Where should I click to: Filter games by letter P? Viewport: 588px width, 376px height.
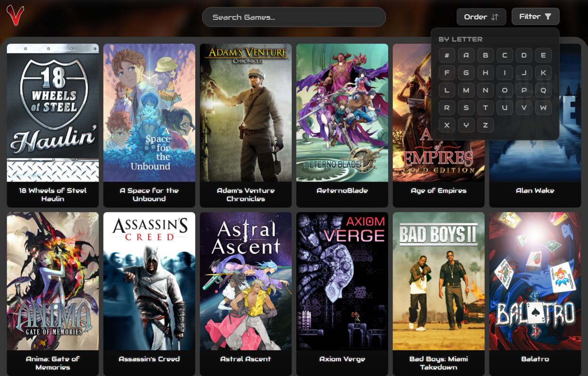[x=524, y=90]
